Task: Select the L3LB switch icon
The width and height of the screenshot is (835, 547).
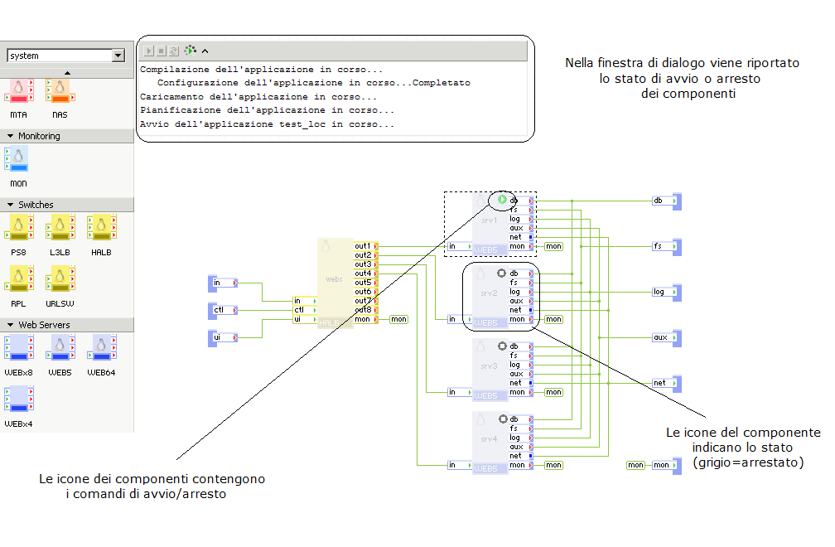Action: click(x=60, y=227)
